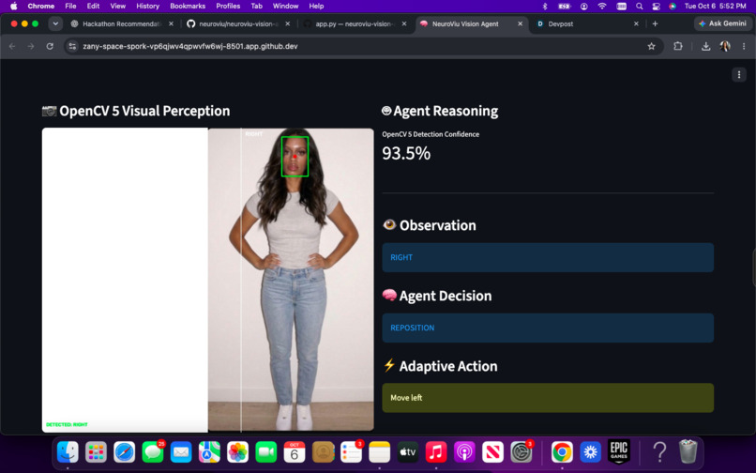This screenshot has height=473, width=756.
Task: Open News from the dock
Action: [x=492, y=452]
